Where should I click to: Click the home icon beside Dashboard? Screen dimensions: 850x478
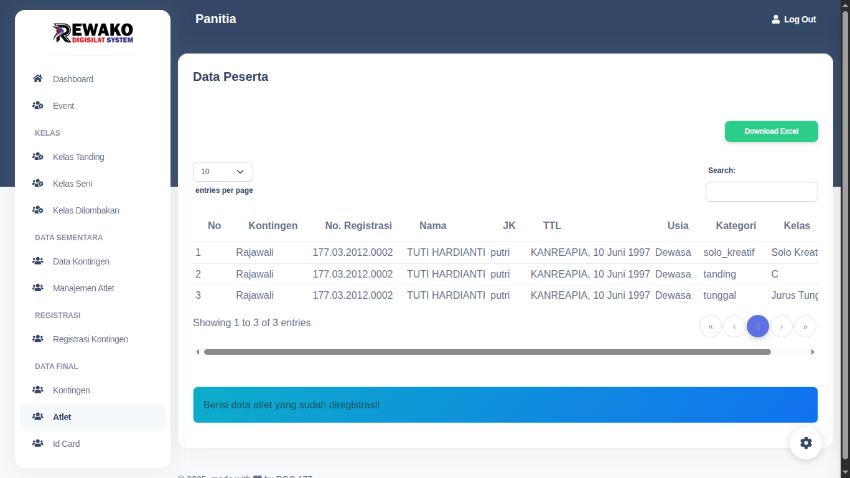coord(37,79)
